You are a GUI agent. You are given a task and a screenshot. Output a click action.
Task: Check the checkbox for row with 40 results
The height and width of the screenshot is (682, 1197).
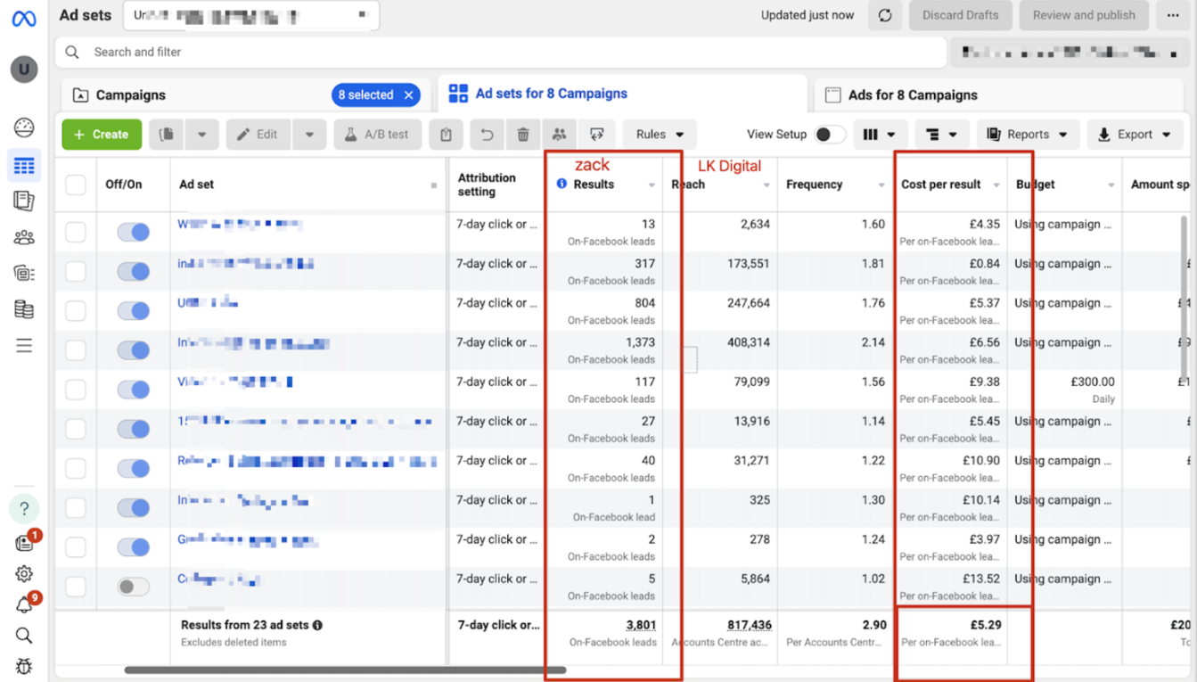tap(76, 468)
